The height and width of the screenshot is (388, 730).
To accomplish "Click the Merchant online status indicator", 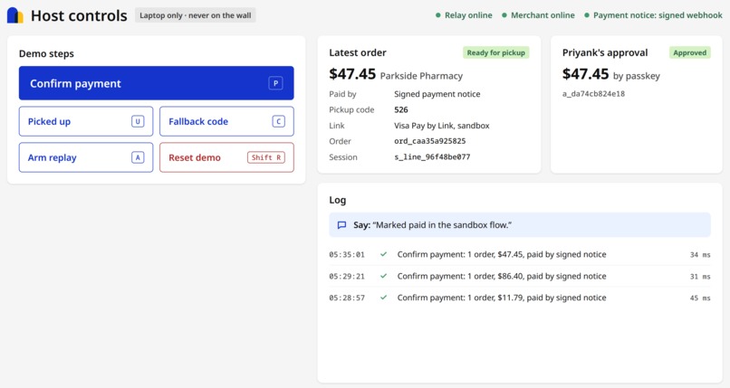I will 538,15.
